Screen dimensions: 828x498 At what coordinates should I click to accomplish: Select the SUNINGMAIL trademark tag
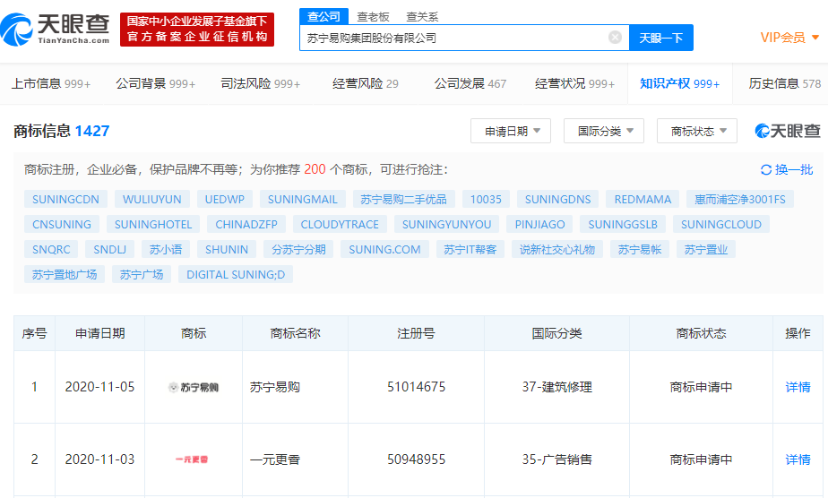303,199
